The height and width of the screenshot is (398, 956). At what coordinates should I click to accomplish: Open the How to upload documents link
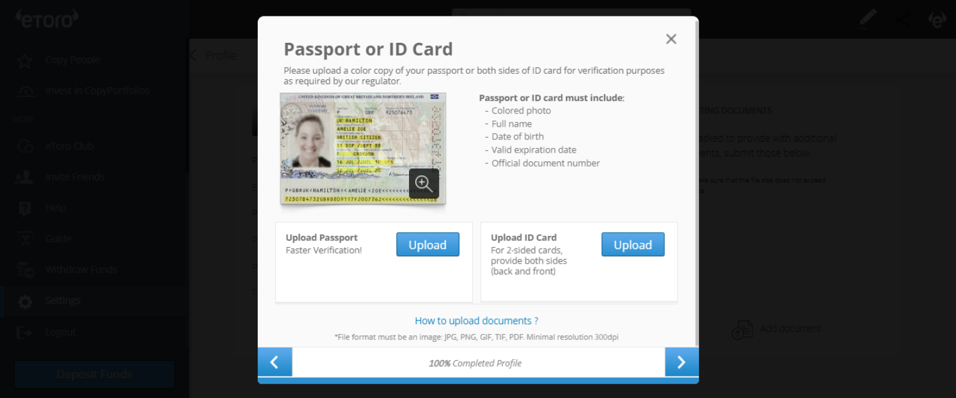476,320
